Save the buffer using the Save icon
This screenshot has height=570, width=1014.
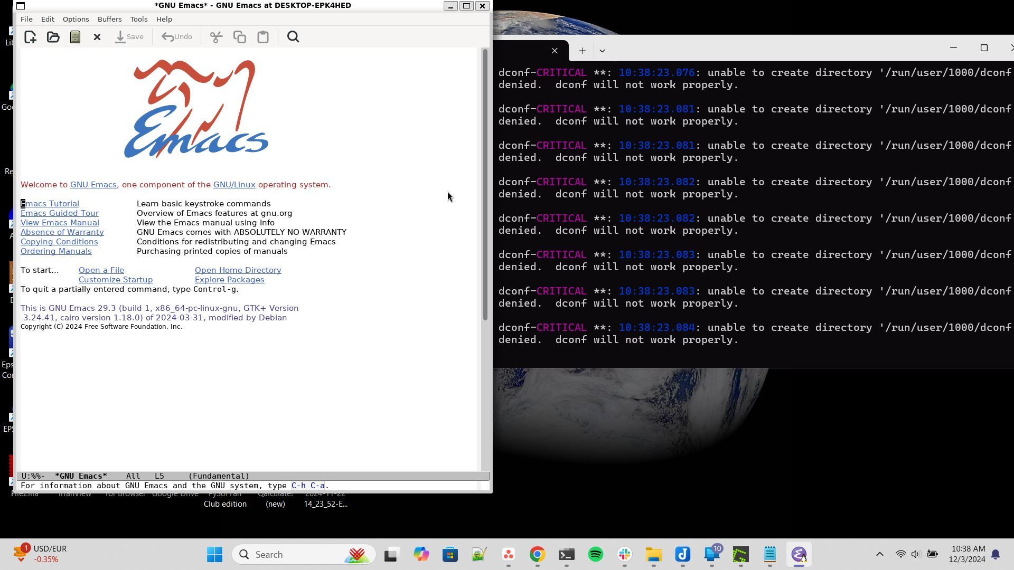pos(128,36)
